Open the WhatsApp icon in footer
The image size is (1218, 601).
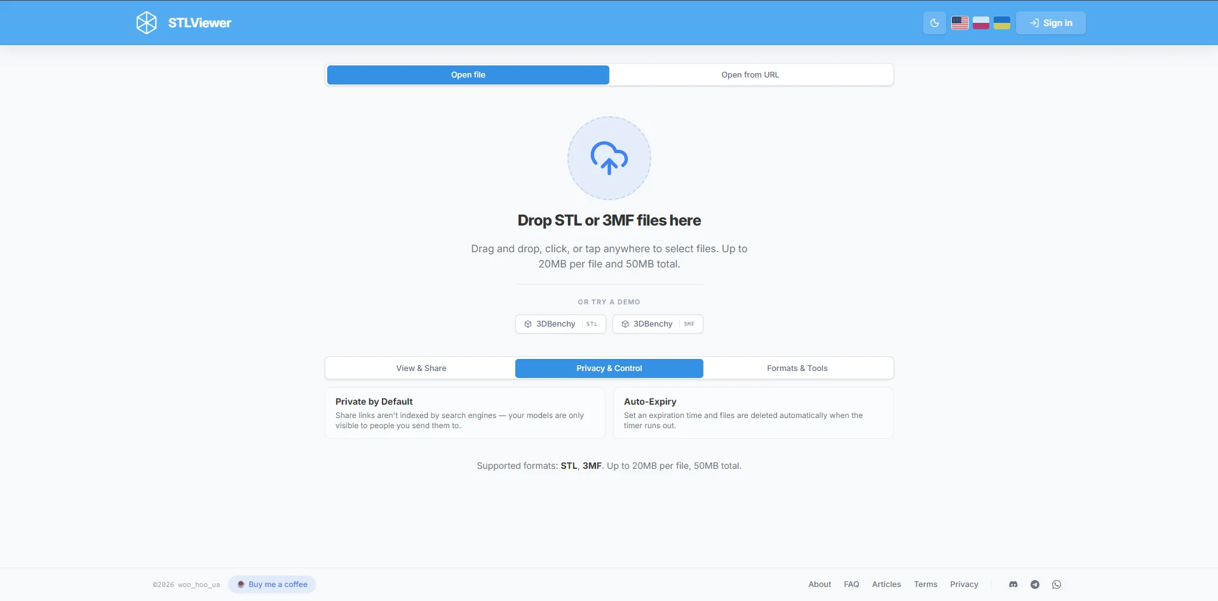click(1057, 584)
